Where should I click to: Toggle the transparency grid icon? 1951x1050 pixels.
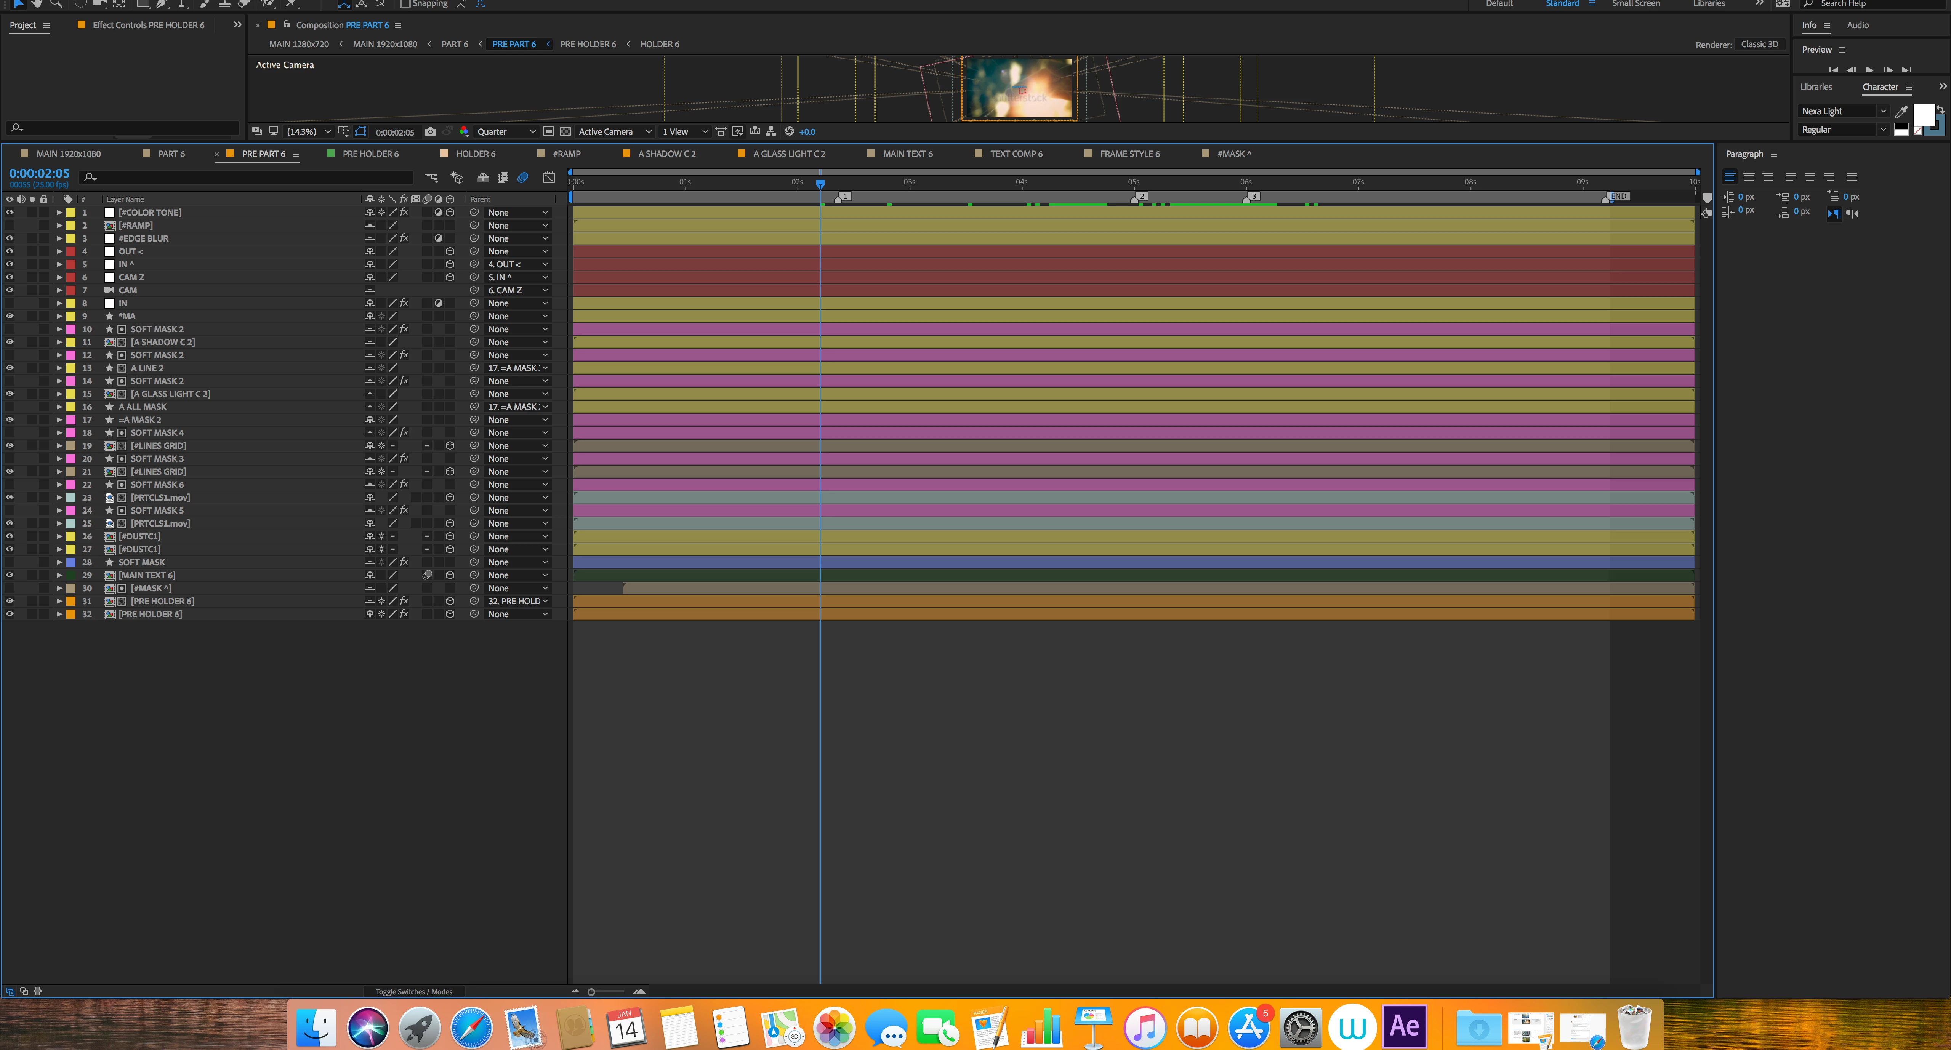565,132
